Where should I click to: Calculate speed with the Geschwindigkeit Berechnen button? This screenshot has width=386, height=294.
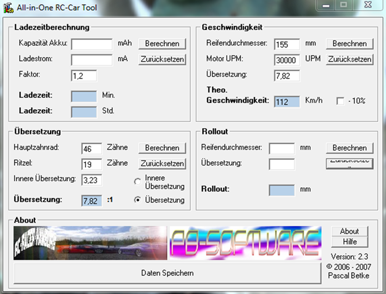(349, 44)
